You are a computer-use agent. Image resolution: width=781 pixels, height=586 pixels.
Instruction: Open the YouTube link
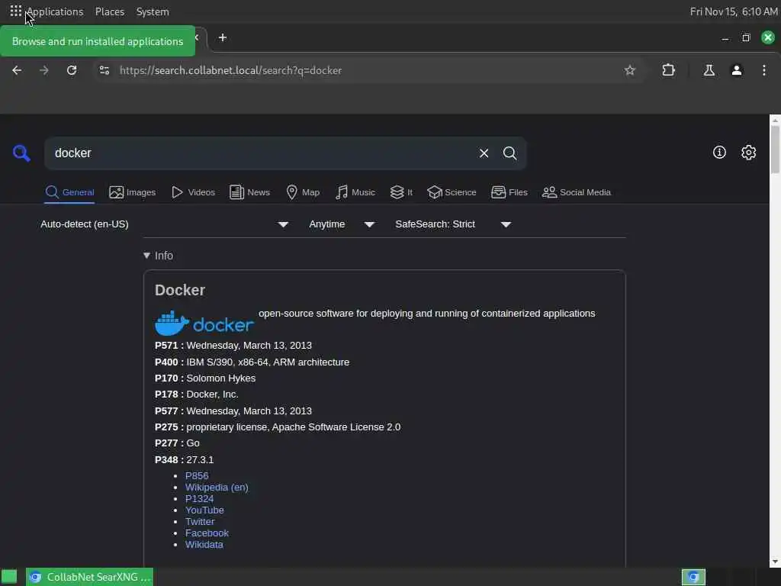[x=204, y=510]
